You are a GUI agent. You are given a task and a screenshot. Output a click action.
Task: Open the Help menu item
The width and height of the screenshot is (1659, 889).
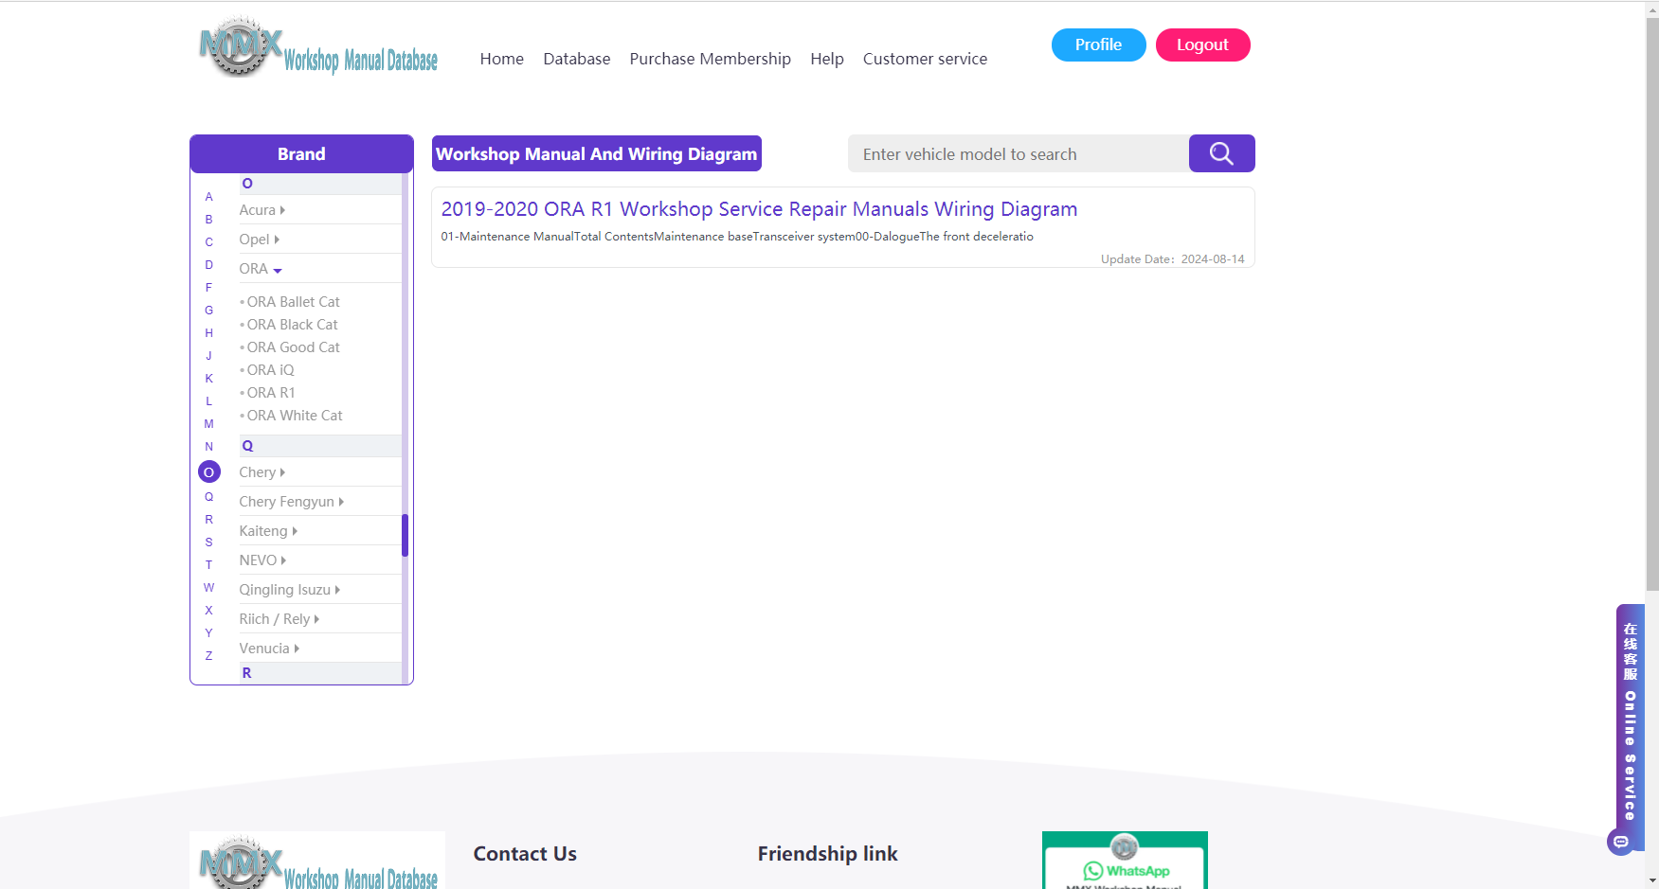(x=827, y=59)
